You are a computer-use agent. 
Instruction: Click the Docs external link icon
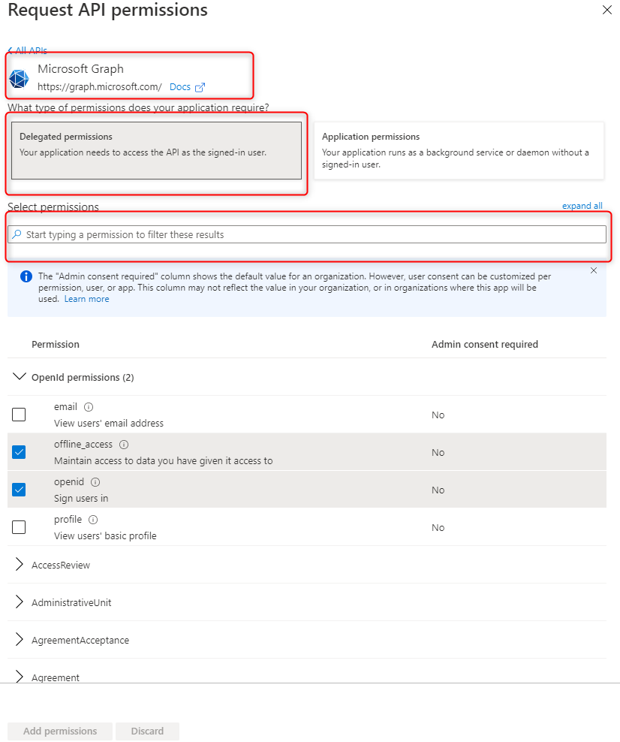tap(200, 87)
